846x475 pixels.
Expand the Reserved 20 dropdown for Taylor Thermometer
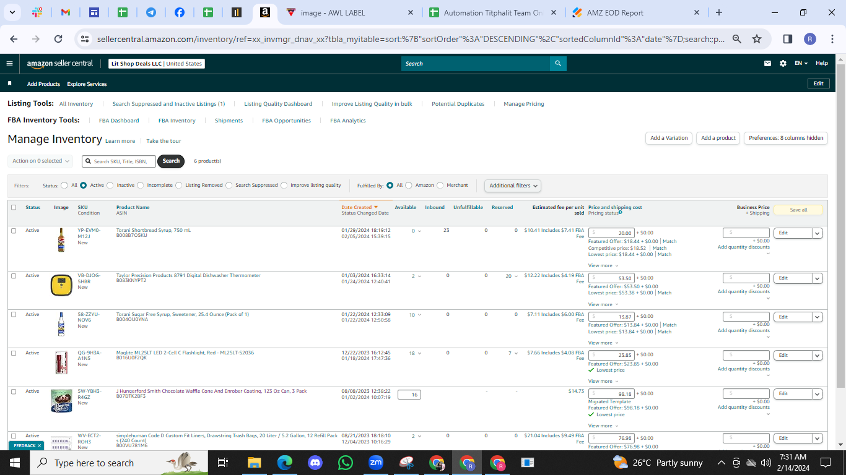pos(511,276)
